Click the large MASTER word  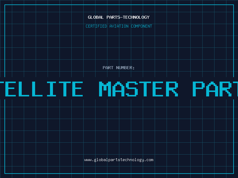pos(138,89)
